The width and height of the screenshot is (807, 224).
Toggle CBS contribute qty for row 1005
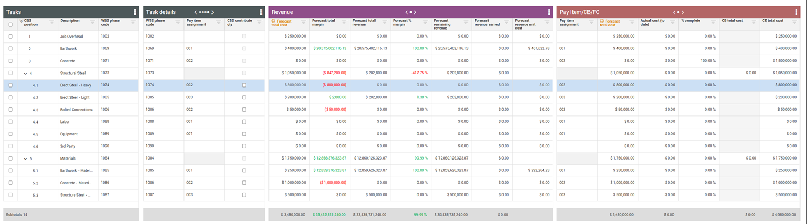tap(244, 97)
